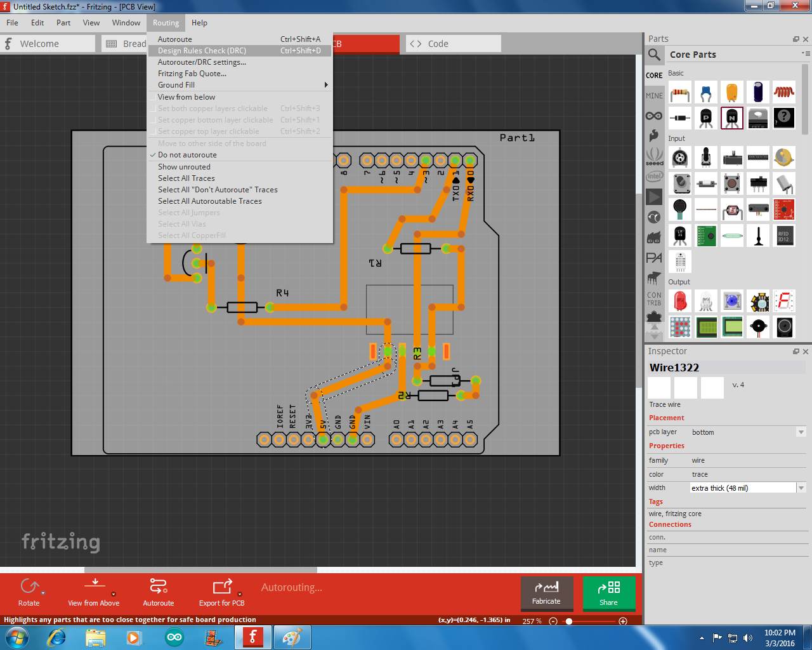Click the Rotate tool in bottom toolbar
The image size is (812, 650).
[29, 592]
